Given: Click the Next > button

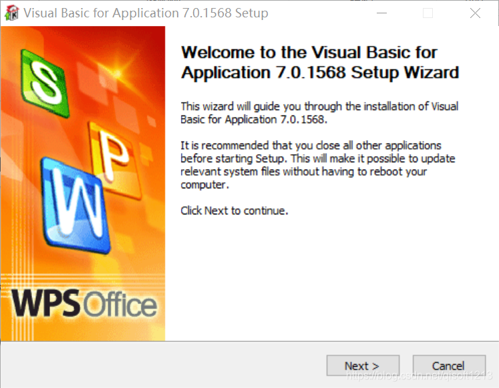Looking at the screenshot, I should 363,366.
